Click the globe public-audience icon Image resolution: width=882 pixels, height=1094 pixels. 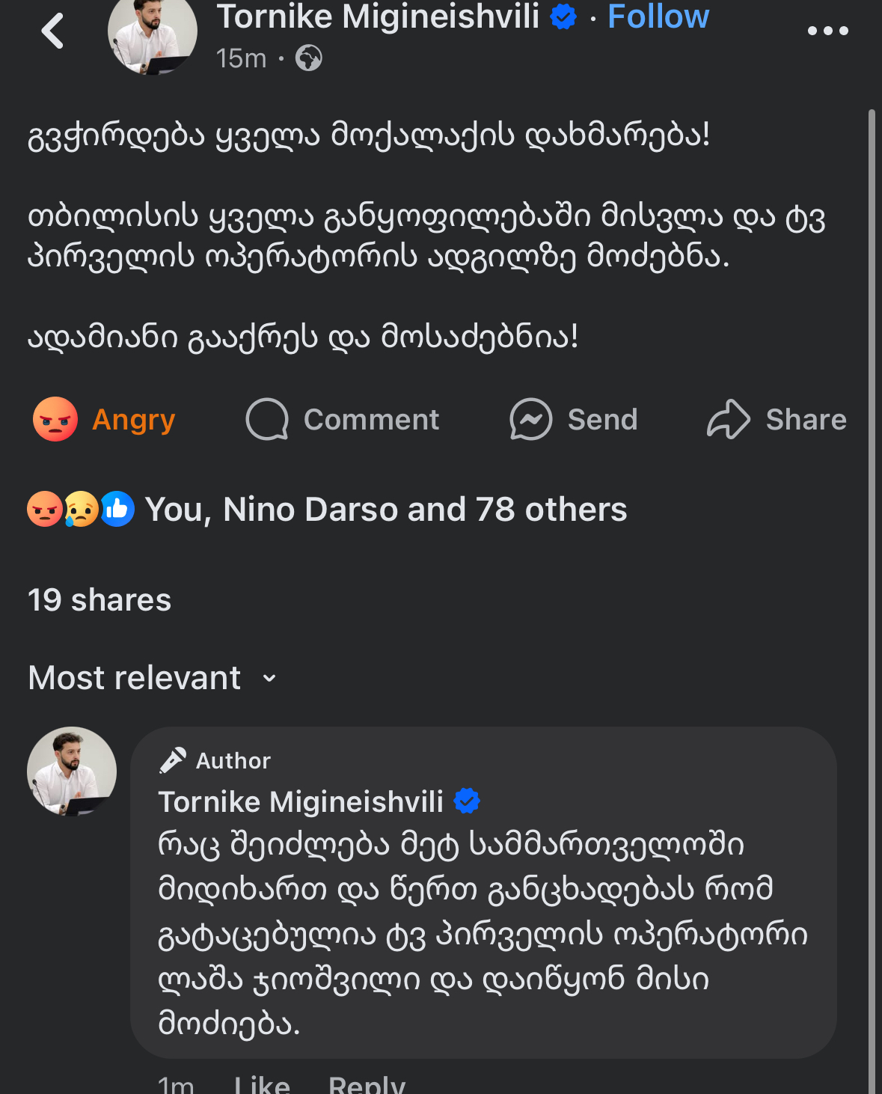(308, 58)
